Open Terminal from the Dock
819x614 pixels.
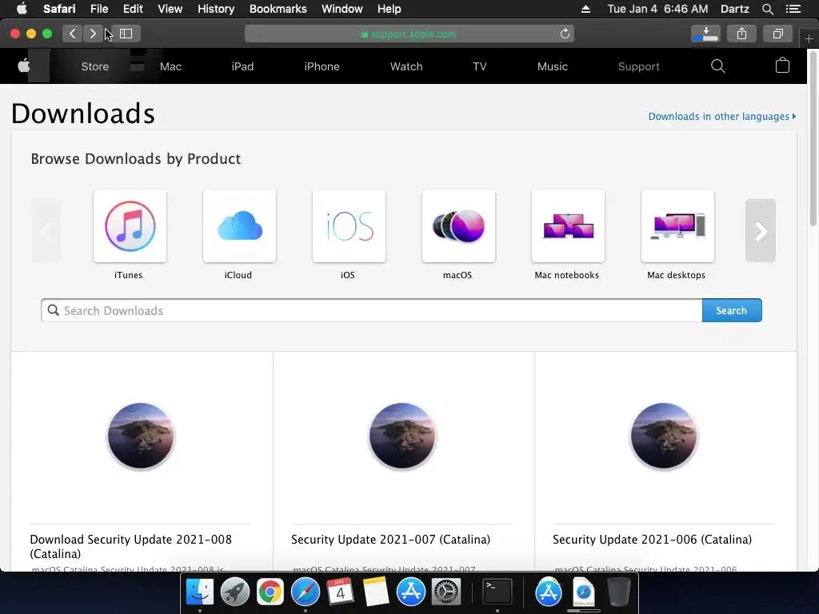pyautogui.click(x=497, y=592)
